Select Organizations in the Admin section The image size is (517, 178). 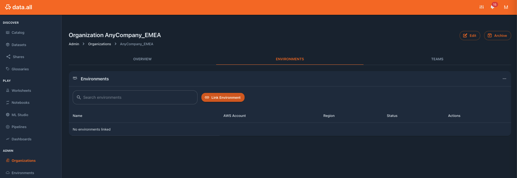tap(24, 161)
